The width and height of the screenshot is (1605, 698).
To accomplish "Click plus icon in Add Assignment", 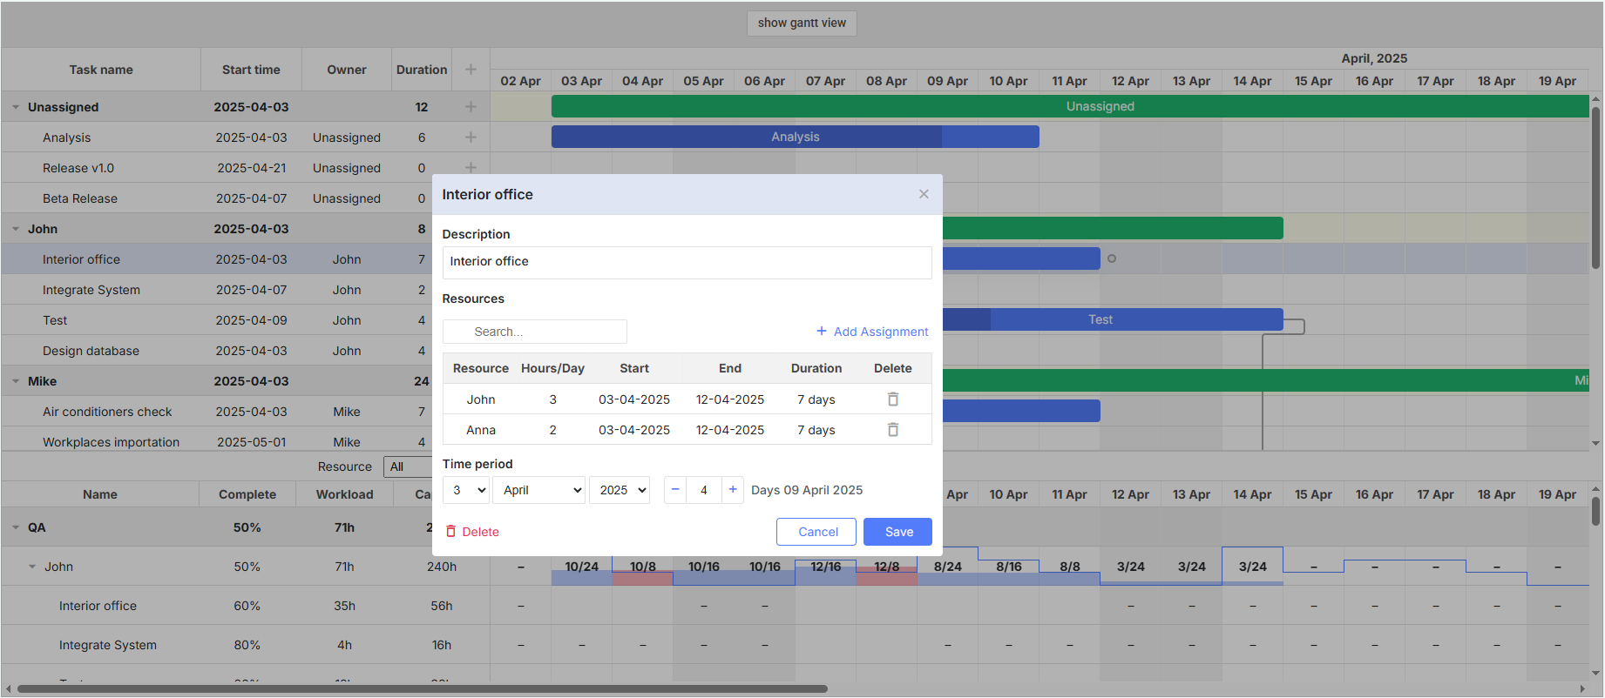I will pos(821,332).
